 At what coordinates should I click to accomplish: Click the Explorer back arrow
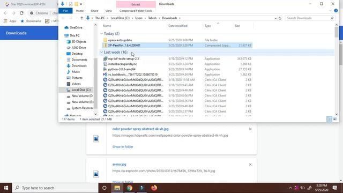pyautogui.click(x=63, y=18)
